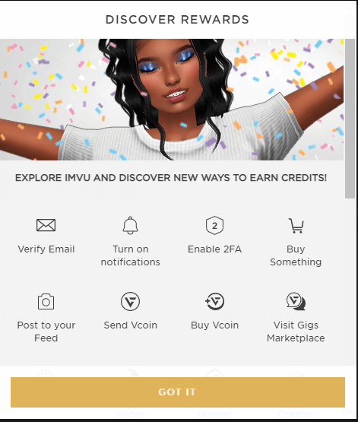
Task: Choose the Buy Something text label
Action: tap(296, 255)
